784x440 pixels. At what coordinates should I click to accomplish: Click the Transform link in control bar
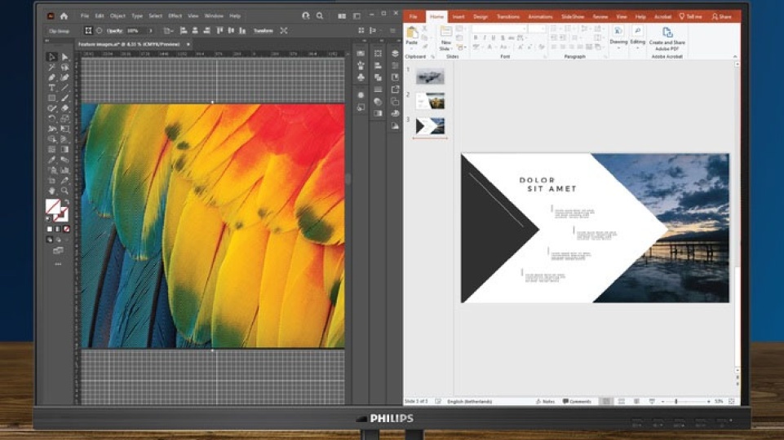coord(264,31)
